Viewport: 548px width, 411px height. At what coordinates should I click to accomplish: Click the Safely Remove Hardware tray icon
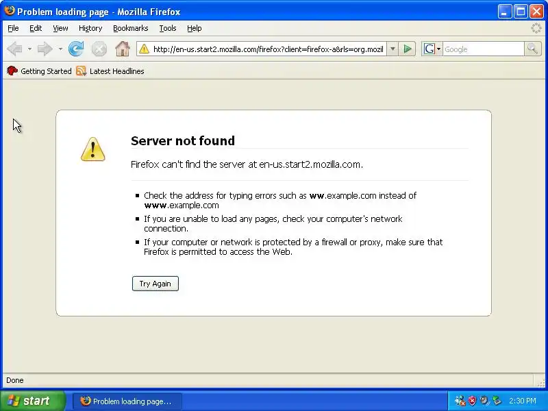[496, 401]
